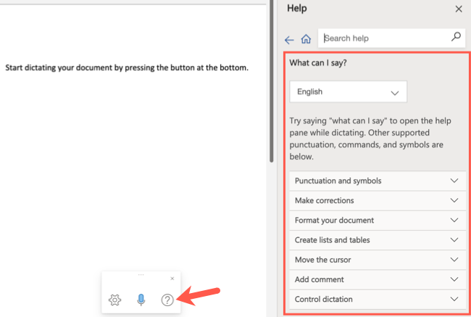
Task: Expand Punctuation and symbols section
Action: point(377,181)
